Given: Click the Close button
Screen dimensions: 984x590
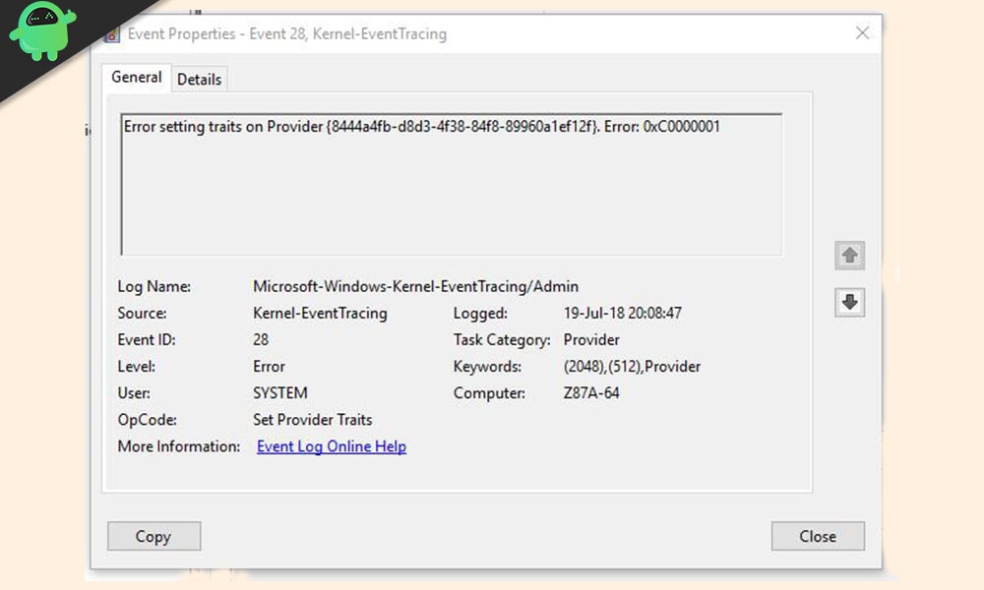Looking at the screenshot, I should click(x=818, y=536).
